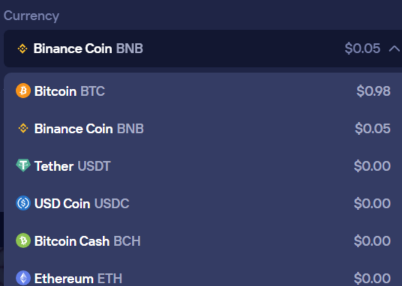Click the Bitcoin orange coin icon

(23, 91)
